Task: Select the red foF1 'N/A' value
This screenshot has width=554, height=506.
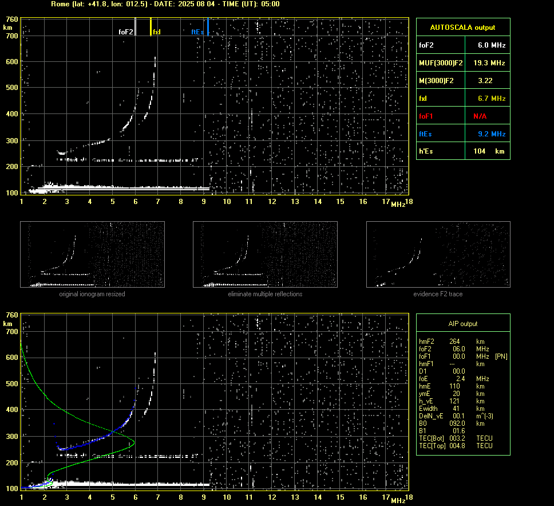Action: [x=480, y=116]
